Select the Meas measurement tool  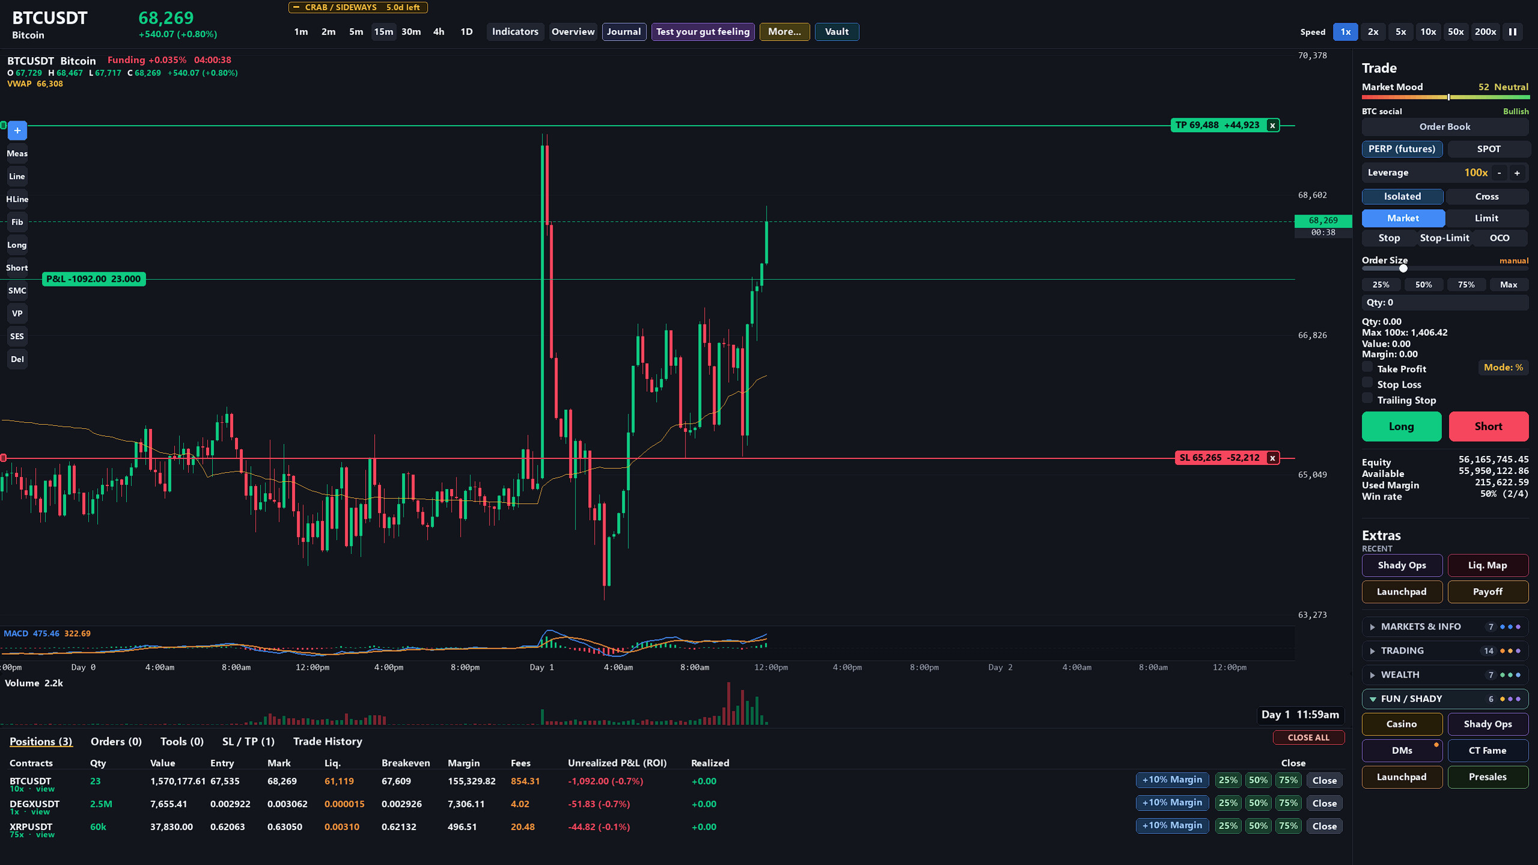(x=17, y=153)
